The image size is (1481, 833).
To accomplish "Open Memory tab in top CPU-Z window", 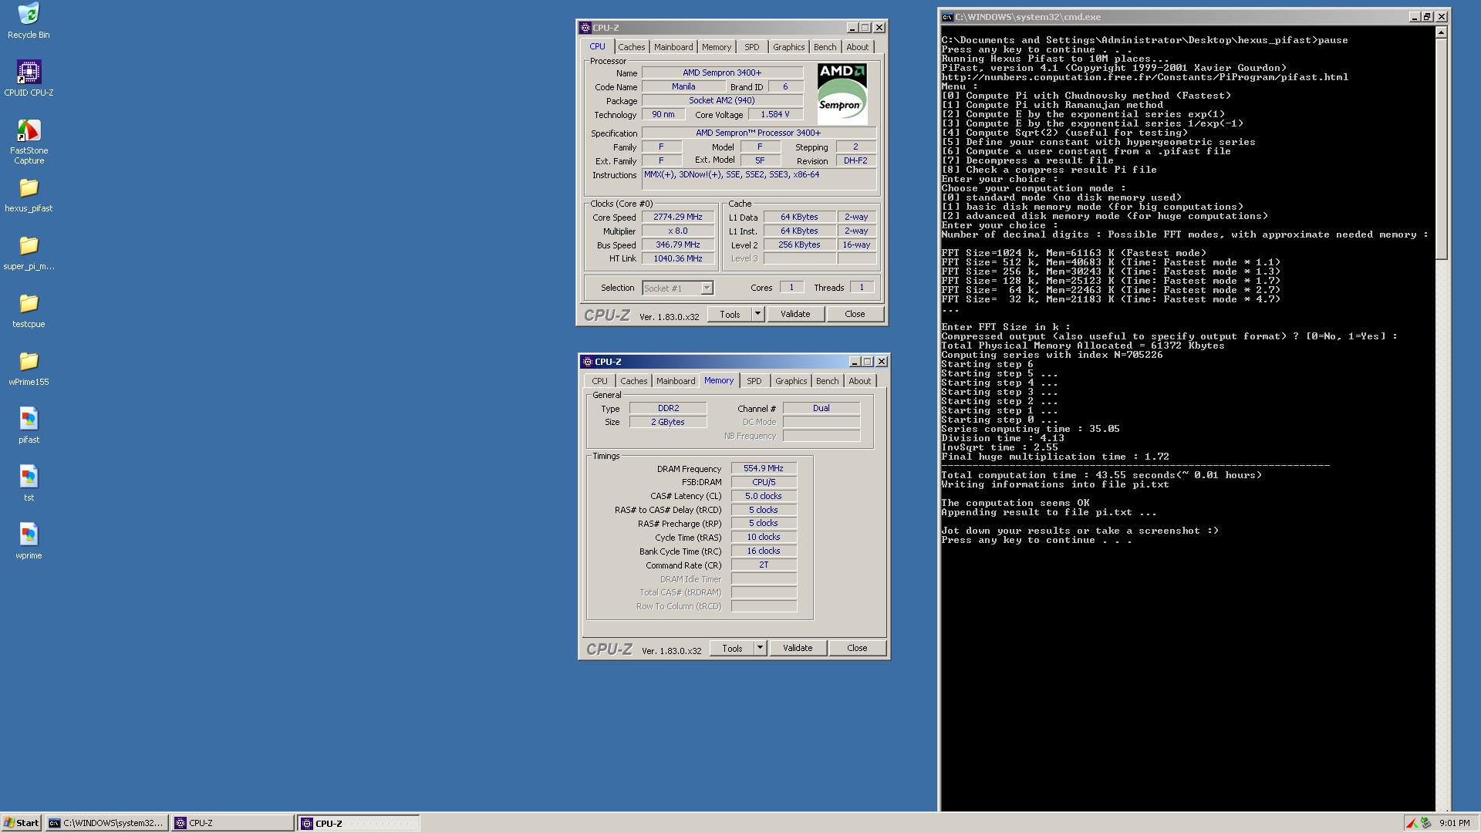I will pos(717,47).
